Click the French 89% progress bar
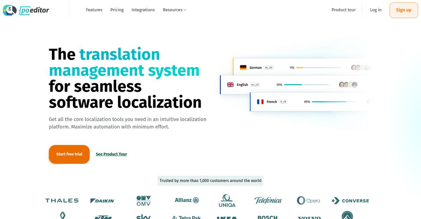This screenshot has height=219, width=421. pos(334,102)
